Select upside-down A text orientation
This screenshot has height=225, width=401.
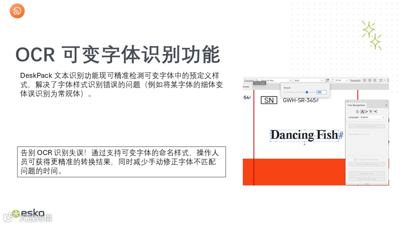click(x=371, y=112)
